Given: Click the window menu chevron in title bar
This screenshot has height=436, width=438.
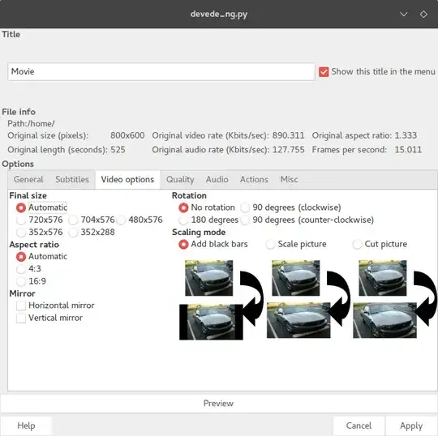Looking at the screenshot, I should click(404, 15).
